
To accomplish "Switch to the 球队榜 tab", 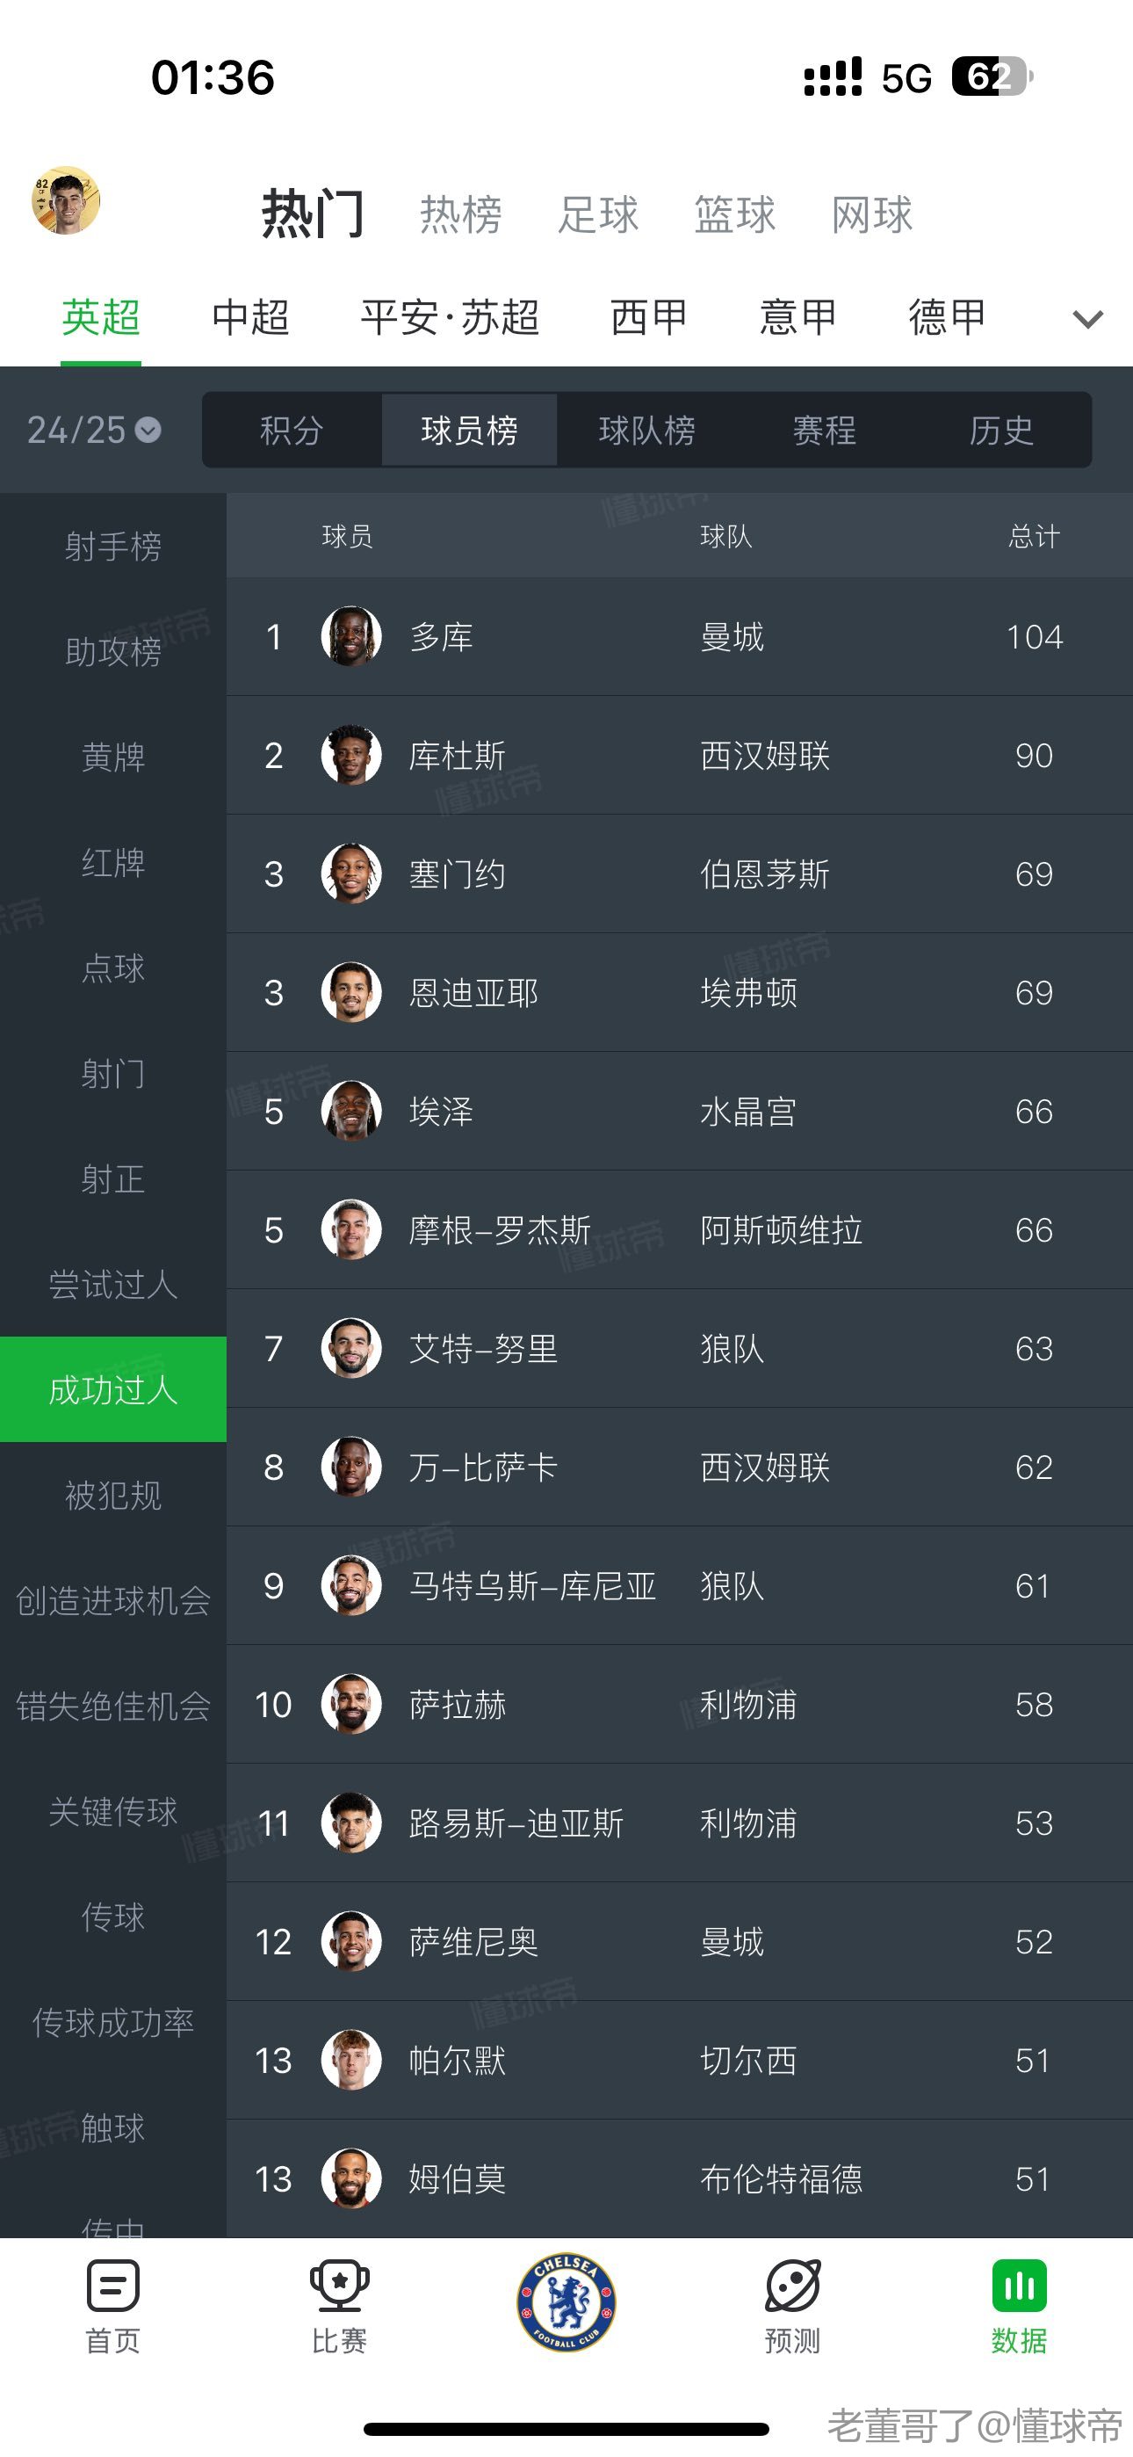I will pos(646,431).
